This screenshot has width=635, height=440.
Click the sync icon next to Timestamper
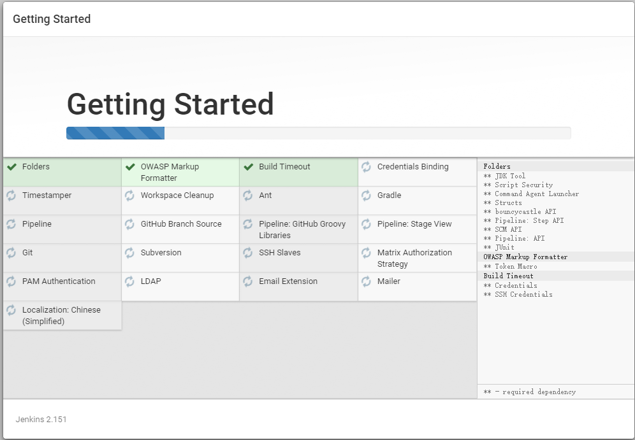(x=11, y=195)
